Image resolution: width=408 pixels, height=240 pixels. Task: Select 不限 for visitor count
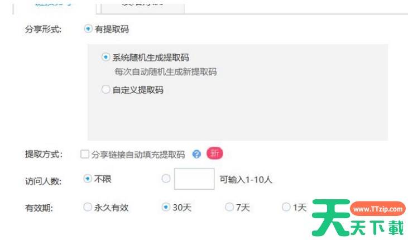pyautogui.click(x=88, y=179)
